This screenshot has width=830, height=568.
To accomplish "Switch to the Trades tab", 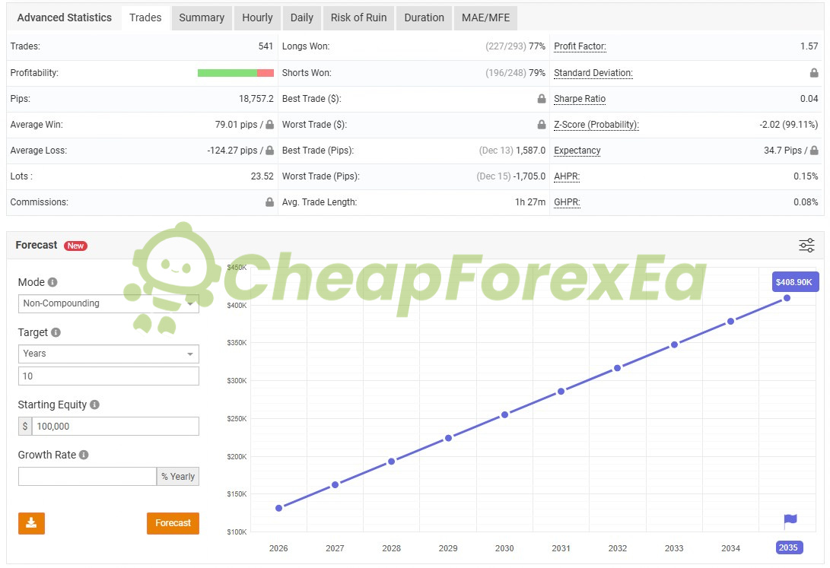I will (x=145, y=18).
